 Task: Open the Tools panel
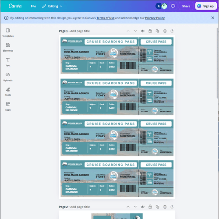click(x=8, y=92)
